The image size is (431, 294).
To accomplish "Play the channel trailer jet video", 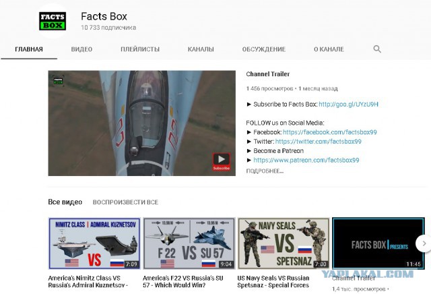I will point(142,123).
